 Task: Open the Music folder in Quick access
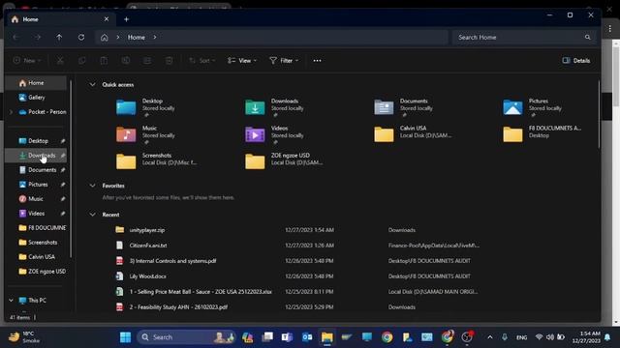[145, 134]
